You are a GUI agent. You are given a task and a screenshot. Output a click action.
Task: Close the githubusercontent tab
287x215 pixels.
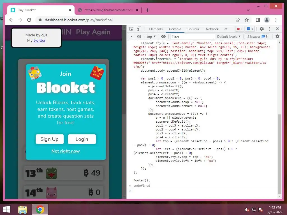[137, 10]
